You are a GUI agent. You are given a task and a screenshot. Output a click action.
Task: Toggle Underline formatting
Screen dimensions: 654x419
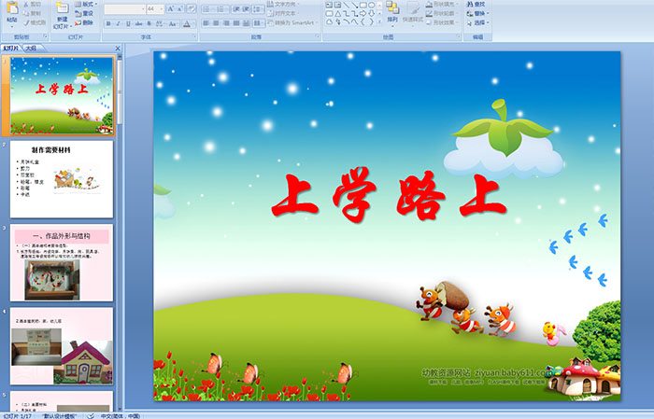point(128,23)
